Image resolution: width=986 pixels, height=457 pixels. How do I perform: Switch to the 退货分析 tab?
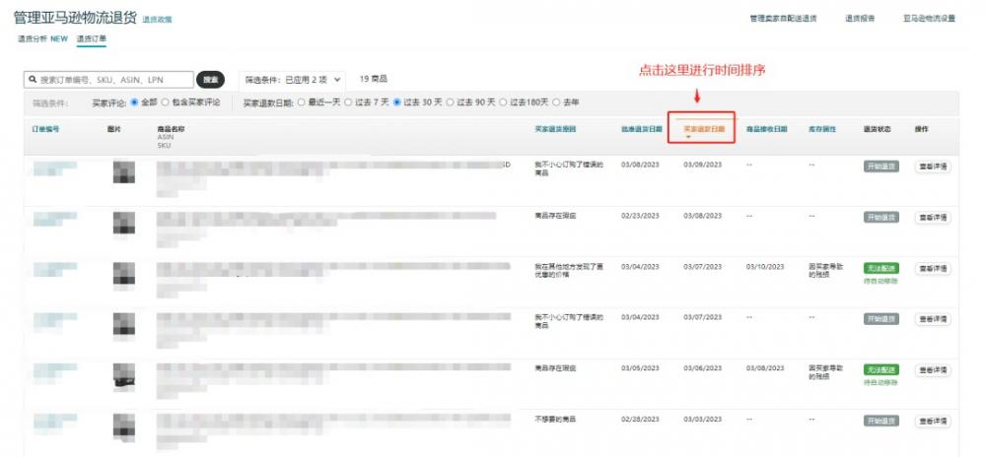point(41,39)
